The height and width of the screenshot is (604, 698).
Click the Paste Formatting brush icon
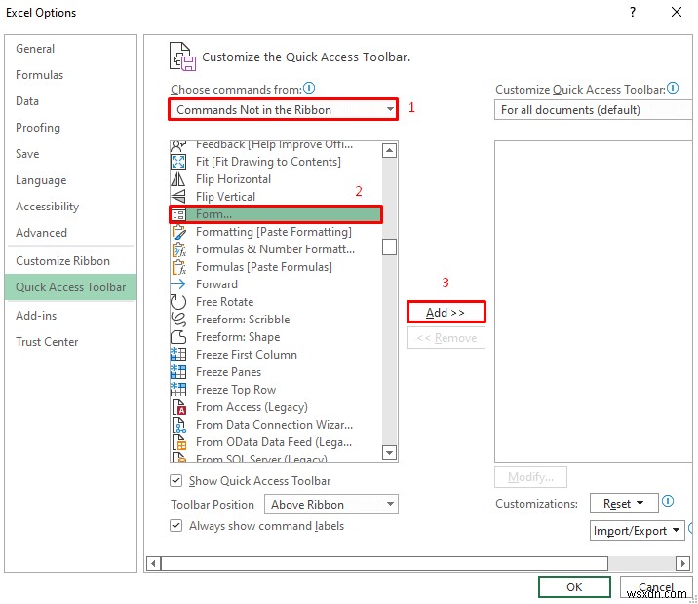(178, 232)
